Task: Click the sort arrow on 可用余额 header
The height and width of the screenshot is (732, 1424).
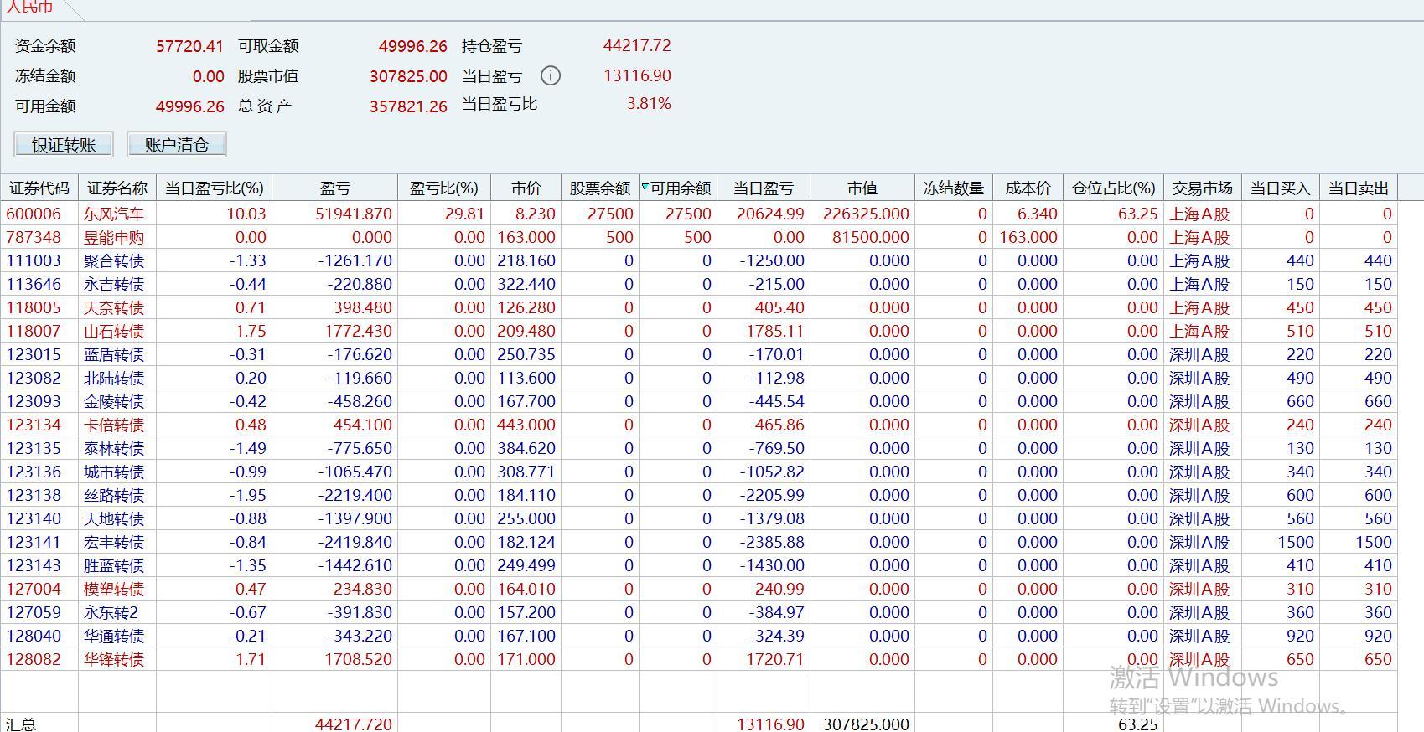Action: point(645,187)
